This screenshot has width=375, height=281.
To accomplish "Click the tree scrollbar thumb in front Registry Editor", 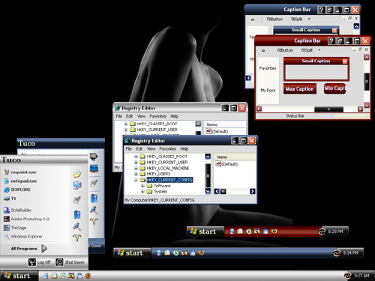I will [208, 175].
